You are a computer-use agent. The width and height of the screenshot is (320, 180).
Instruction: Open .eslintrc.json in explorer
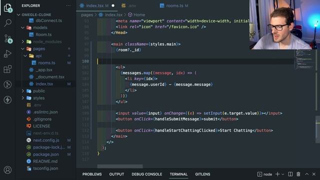[x=45, y=112]
